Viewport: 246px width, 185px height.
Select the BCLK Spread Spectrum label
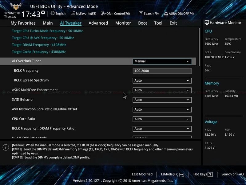(31, 80)
